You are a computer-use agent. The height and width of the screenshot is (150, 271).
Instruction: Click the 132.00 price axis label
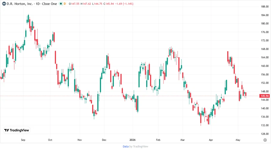[x=265, y=125]
